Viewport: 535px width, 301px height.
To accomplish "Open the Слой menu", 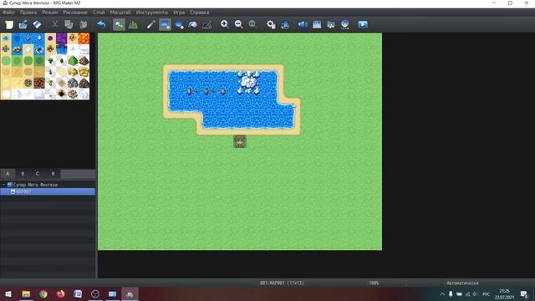I will 99,13.
